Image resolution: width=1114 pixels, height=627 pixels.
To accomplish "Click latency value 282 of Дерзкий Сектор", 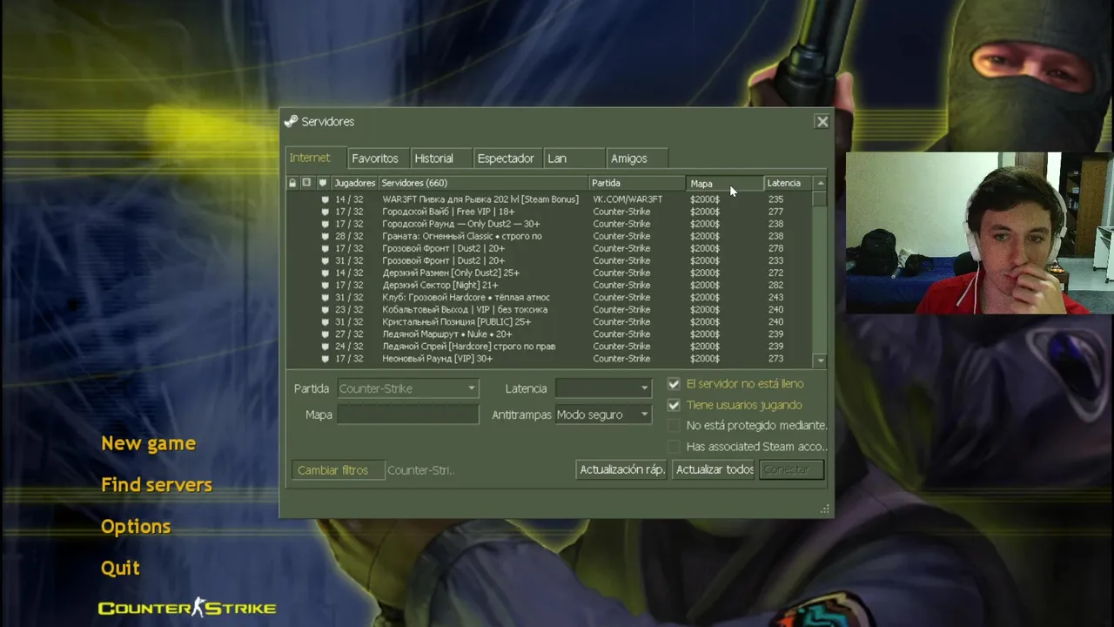I will click(775, 285).
